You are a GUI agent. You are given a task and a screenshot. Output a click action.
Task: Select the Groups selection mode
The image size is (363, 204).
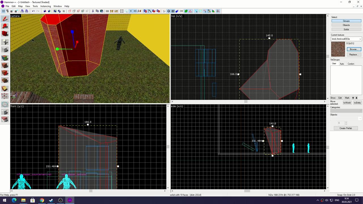tap(346, 21)
